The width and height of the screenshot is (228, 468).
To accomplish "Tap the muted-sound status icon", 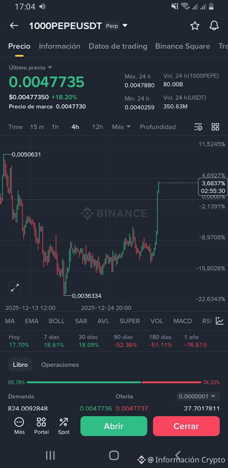I will pyautogui.click(x=175, y=6).
